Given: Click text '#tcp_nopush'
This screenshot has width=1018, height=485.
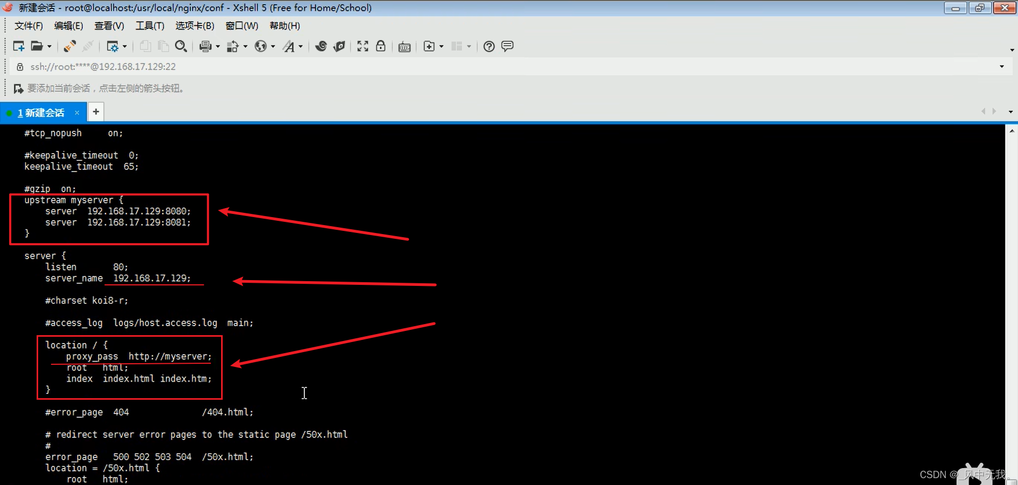Looking at the screenshot, I should tap(53, 133).
